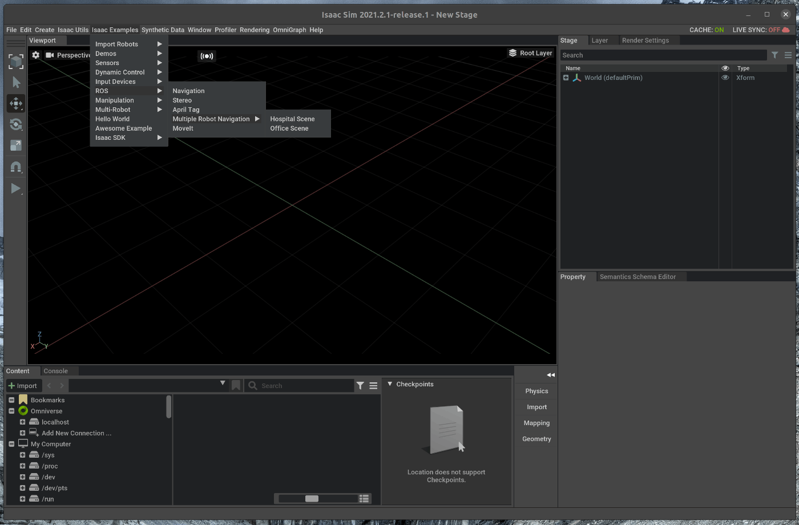Navigate back in Content browser
The image size is (799, 525).
click(x=49, y=386)
